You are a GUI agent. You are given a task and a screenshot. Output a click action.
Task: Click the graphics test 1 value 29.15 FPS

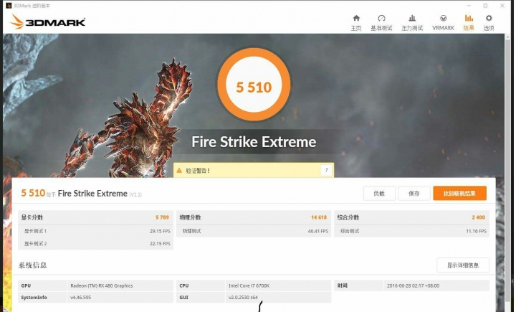(x=160, y=231)
